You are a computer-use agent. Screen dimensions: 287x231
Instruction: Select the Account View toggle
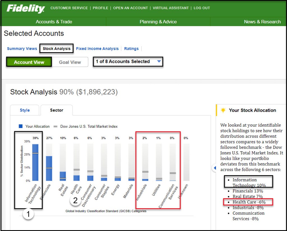[x=29, y=62]
